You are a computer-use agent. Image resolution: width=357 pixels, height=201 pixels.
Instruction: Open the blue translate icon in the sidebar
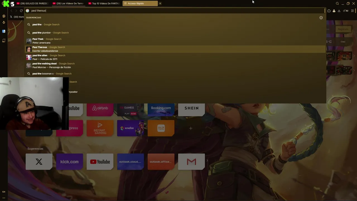[x=4, y=31]
